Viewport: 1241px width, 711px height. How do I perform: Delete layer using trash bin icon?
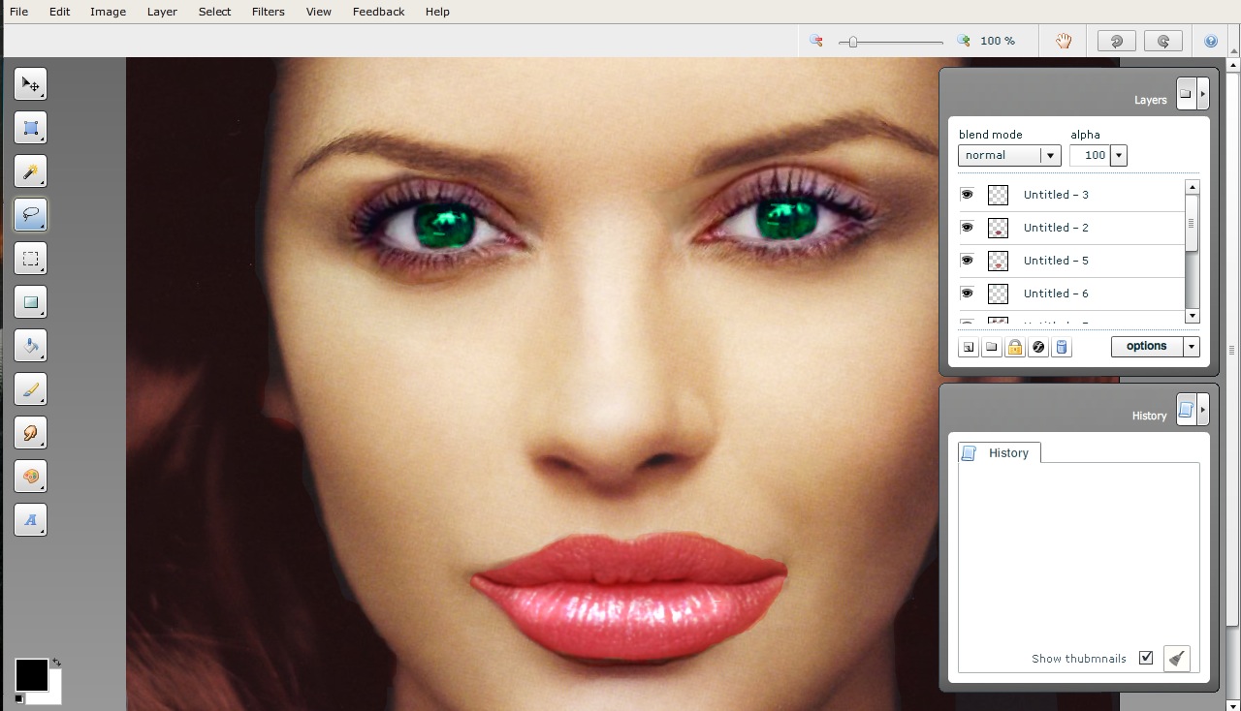click(x=1062, y=347)
